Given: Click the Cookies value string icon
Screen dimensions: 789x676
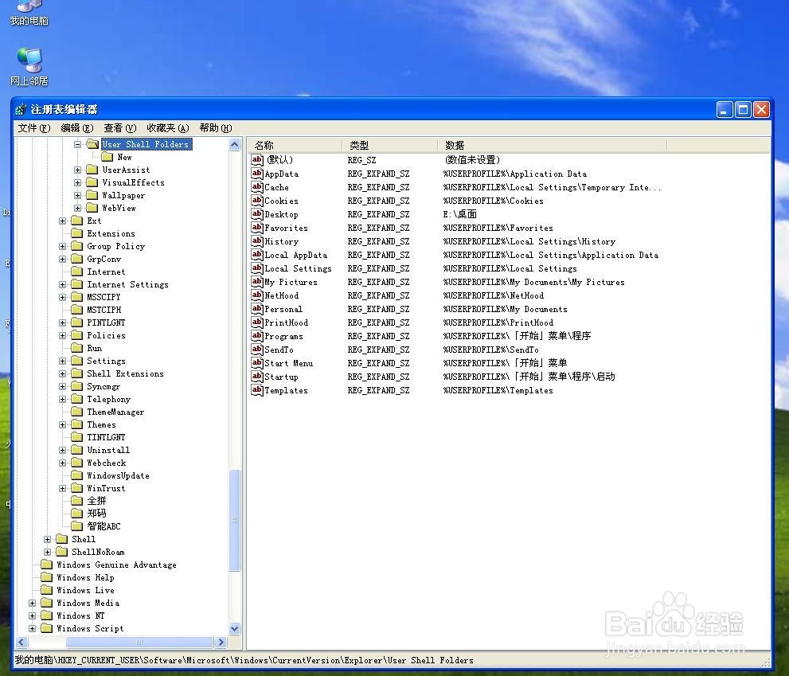Looking at the screenshot, I should tap(257, 201).
